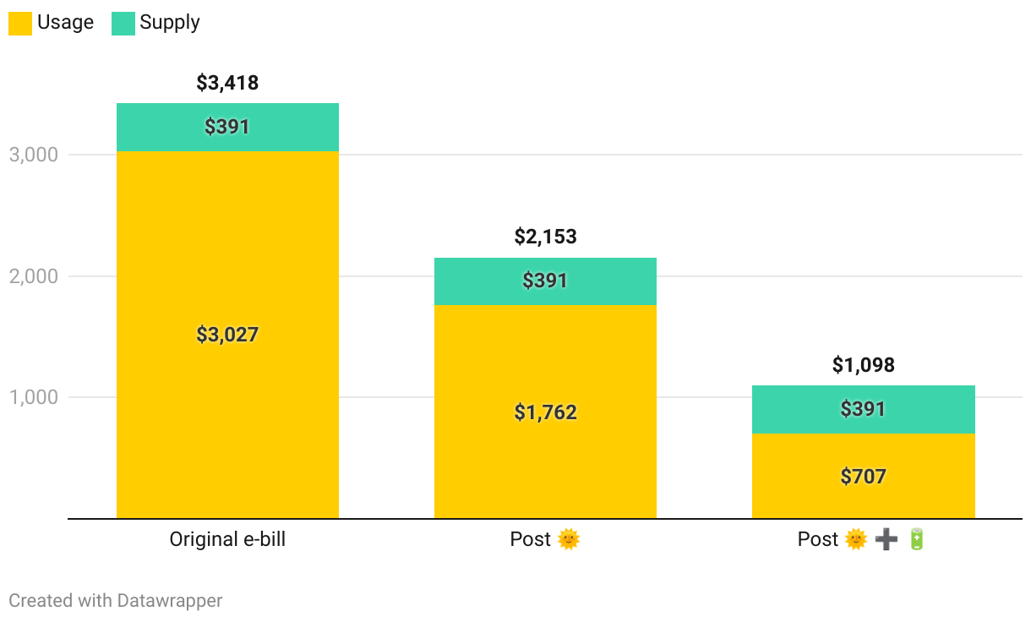Screen dimensions: 1031x622
Task: Click the sun emoji under the middle bar
Action: point(569,539)
